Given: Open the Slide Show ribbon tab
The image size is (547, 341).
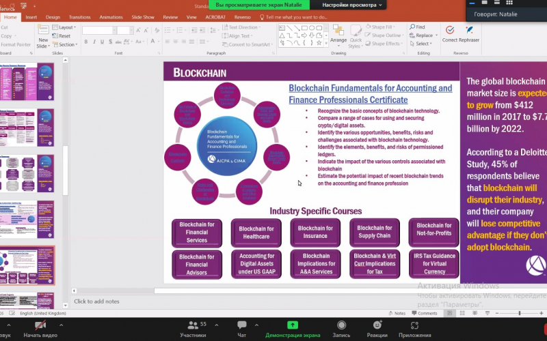Looking at the screenshot, I should pos(143,17).
